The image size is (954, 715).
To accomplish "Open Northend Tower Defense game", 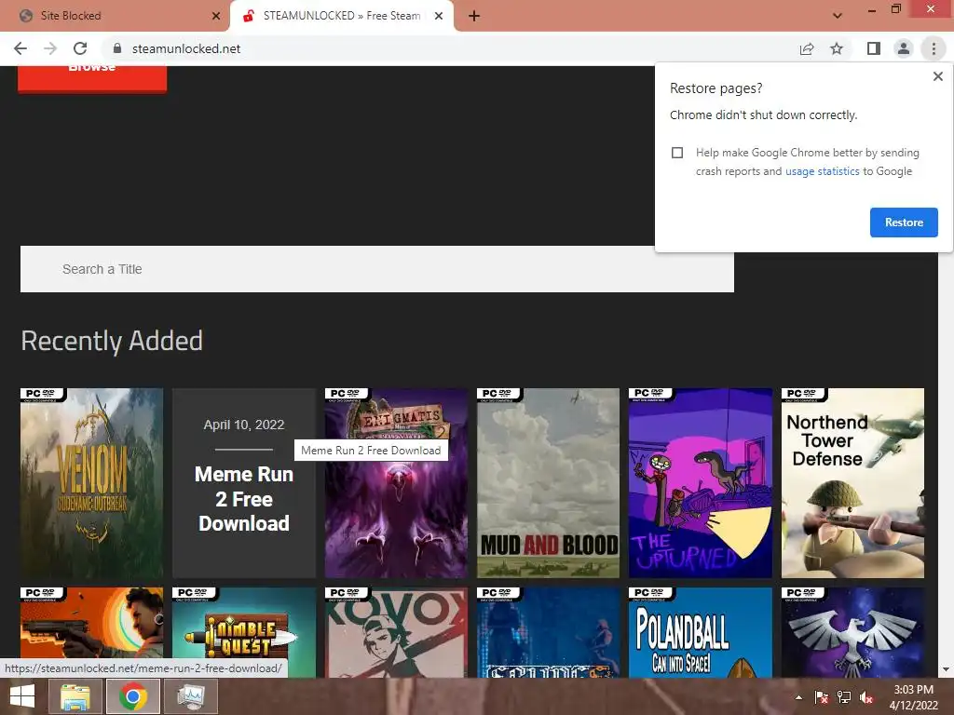I will (852, 483).
